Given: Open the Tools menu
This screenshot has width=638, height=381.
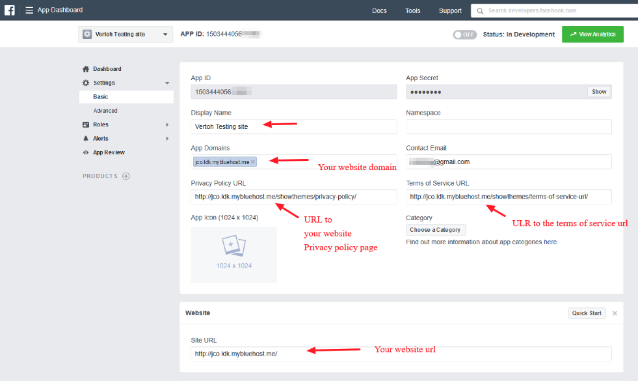Looking at the screenshot, I should click(x=412, y=10).
